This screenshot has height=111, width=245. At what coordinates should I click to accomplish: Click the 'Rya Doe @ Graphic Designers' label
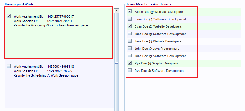(x=156, y=63)
